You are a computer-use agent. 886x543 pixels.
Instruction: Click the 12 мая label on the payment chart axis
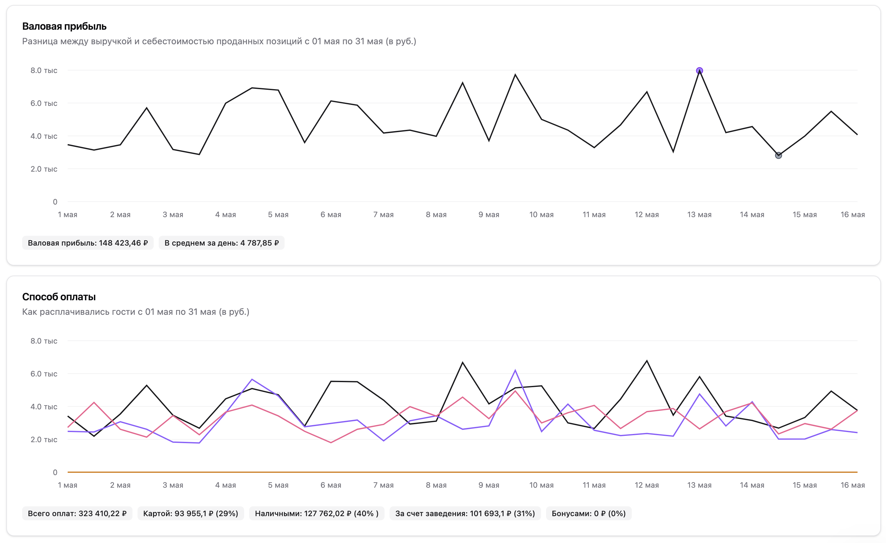click(x=647, y=485)
